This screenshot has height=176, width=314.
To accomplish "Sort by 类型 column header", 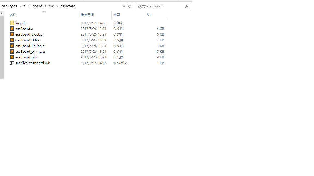I will [117, 15].
